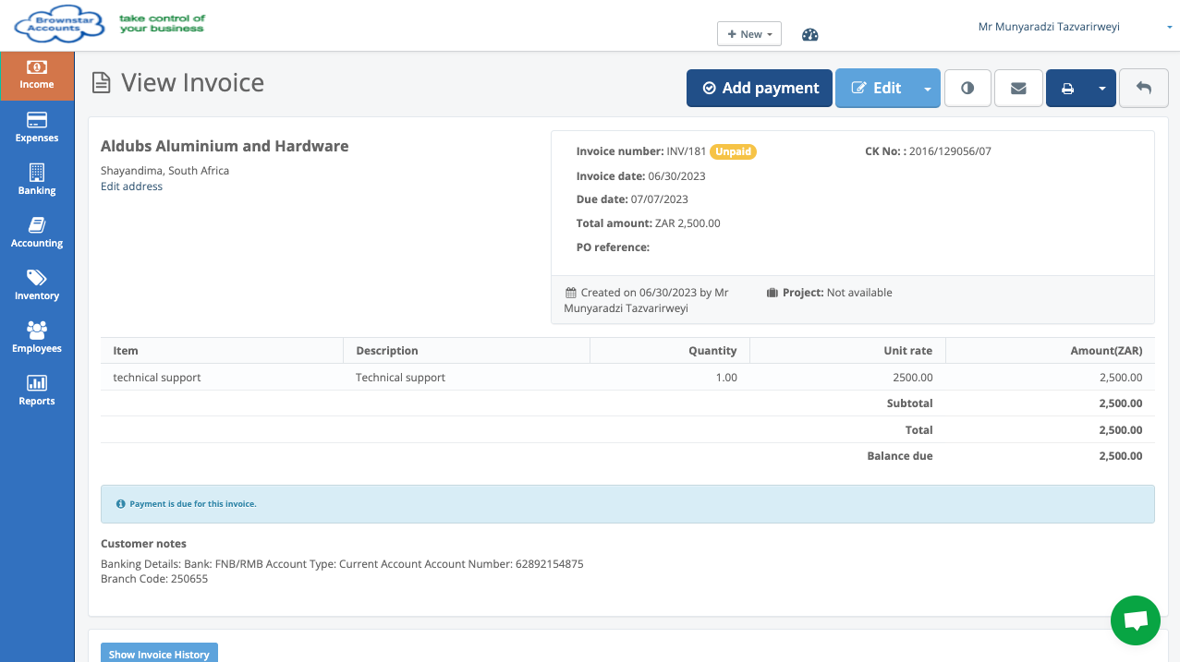Viewport: 1180px width, 662px height.
Task: Open the Edit button dropdown arrow
Action: coord(927,89)
